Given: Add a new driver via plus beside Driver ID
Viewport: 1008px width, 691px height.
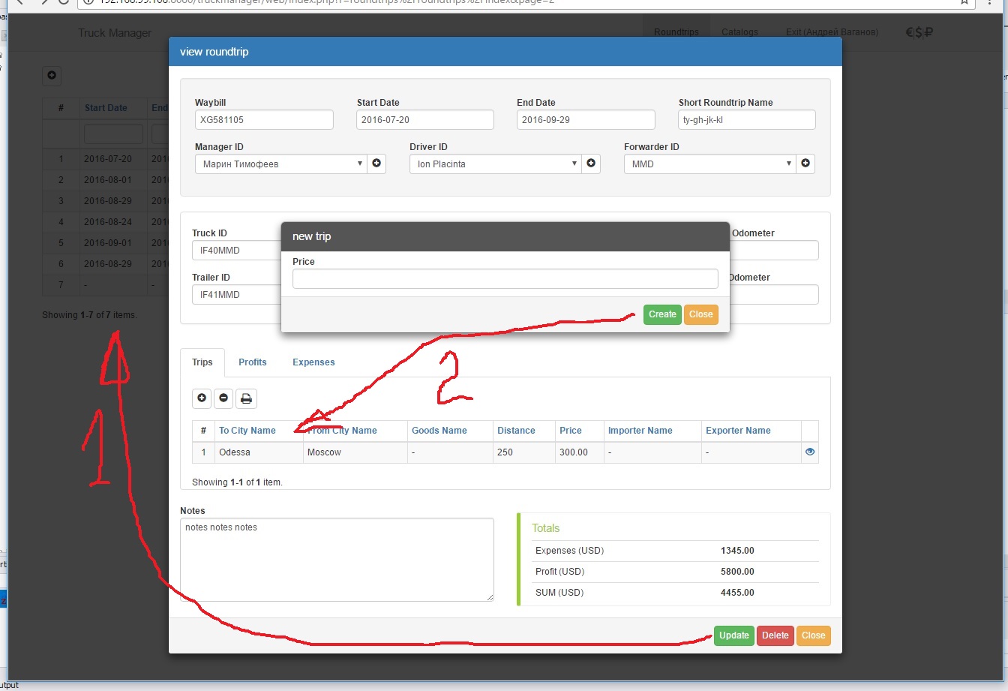Looking at the screenshot, I should pyautogui.click(x=591, y=163).
